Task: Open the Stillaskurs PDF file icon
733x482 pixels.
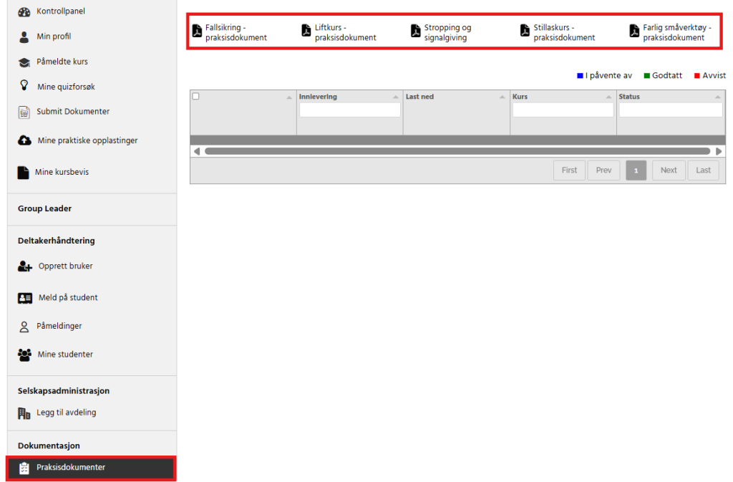Action: 525,31
